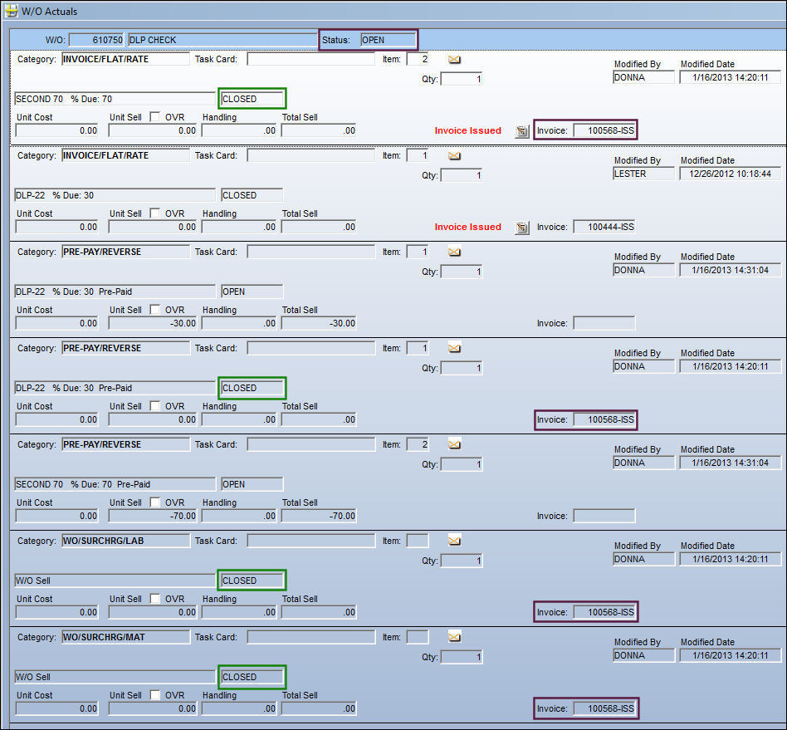
Task: Toggle OVR checkbox in the SECOND 70 % Due: 70 CLOSED record
Action: pyautogui.click(x=155, y=117)
